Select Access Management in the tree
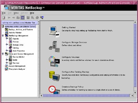This screenshot has width=138, height=103. pos(17,66)
